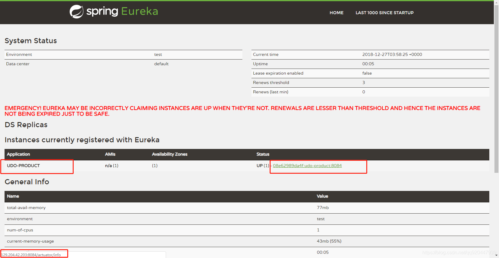Click the UDO-PRODUCT application cell

pyautogui.click(x=23, y=166)
